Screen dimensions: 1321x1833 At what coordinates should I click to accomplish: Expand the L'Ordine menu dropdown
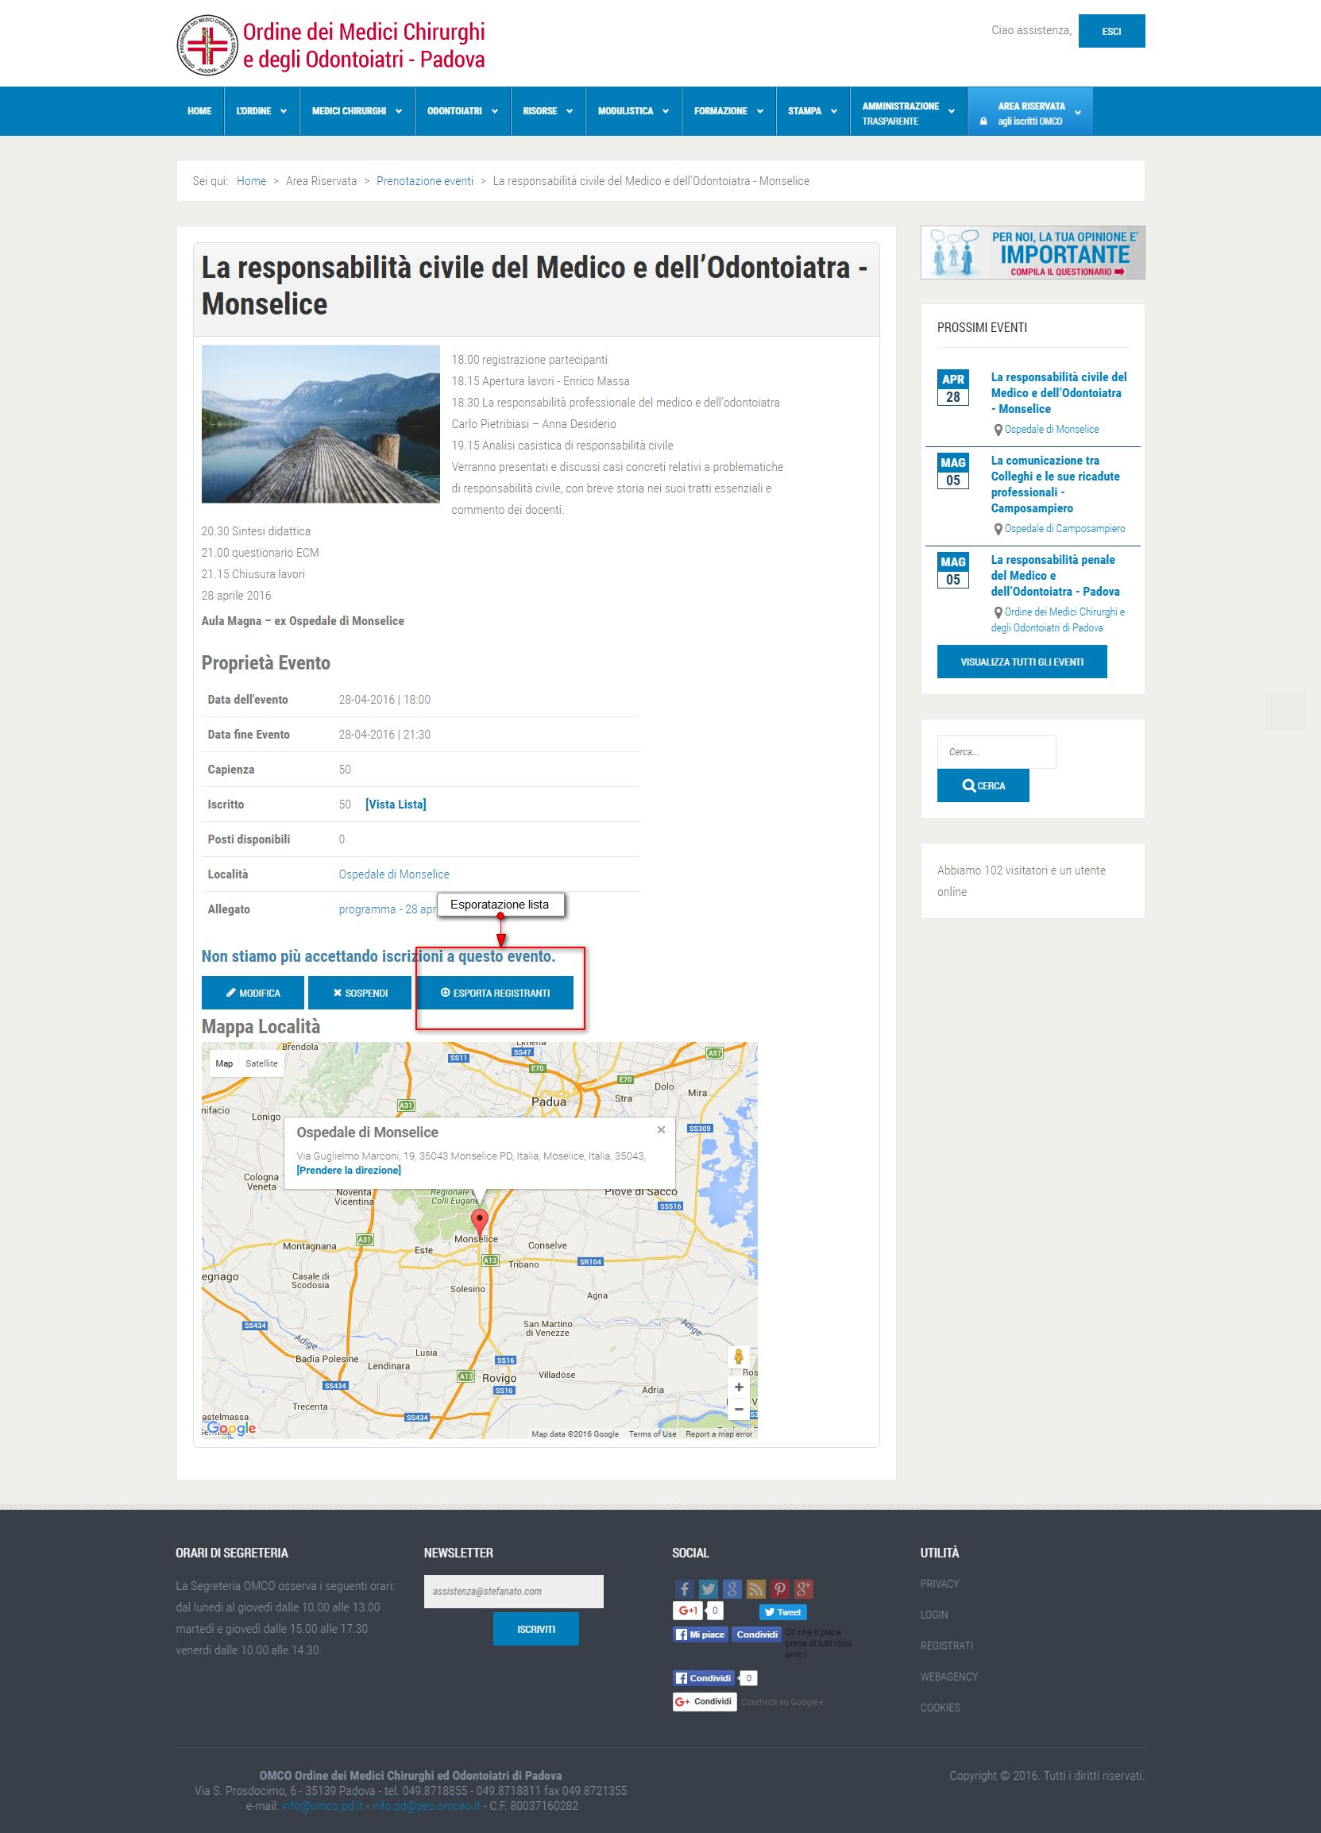(x=261, y=110)
